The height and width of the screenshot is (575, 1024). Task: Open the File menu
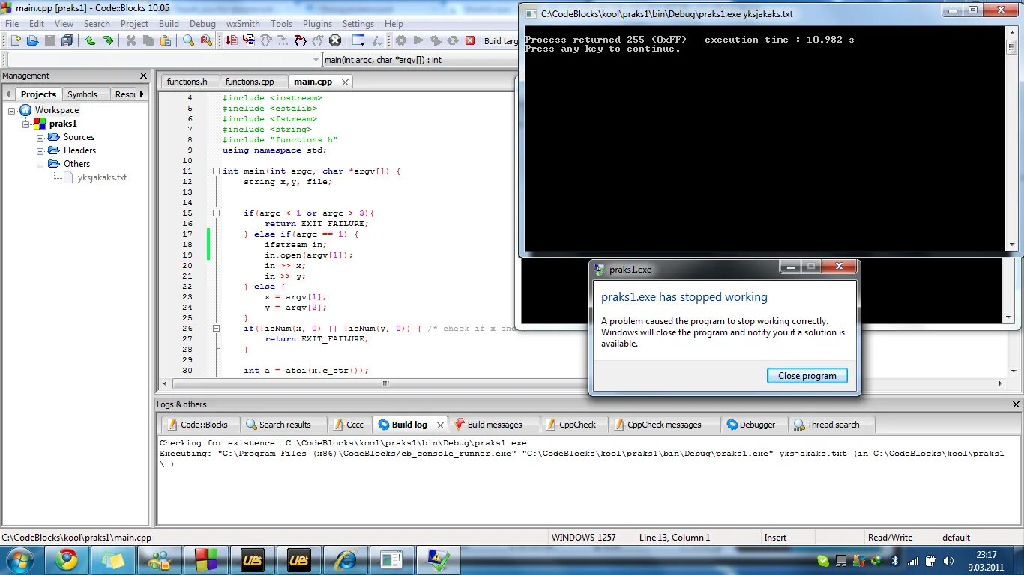(x=12, y=24)
